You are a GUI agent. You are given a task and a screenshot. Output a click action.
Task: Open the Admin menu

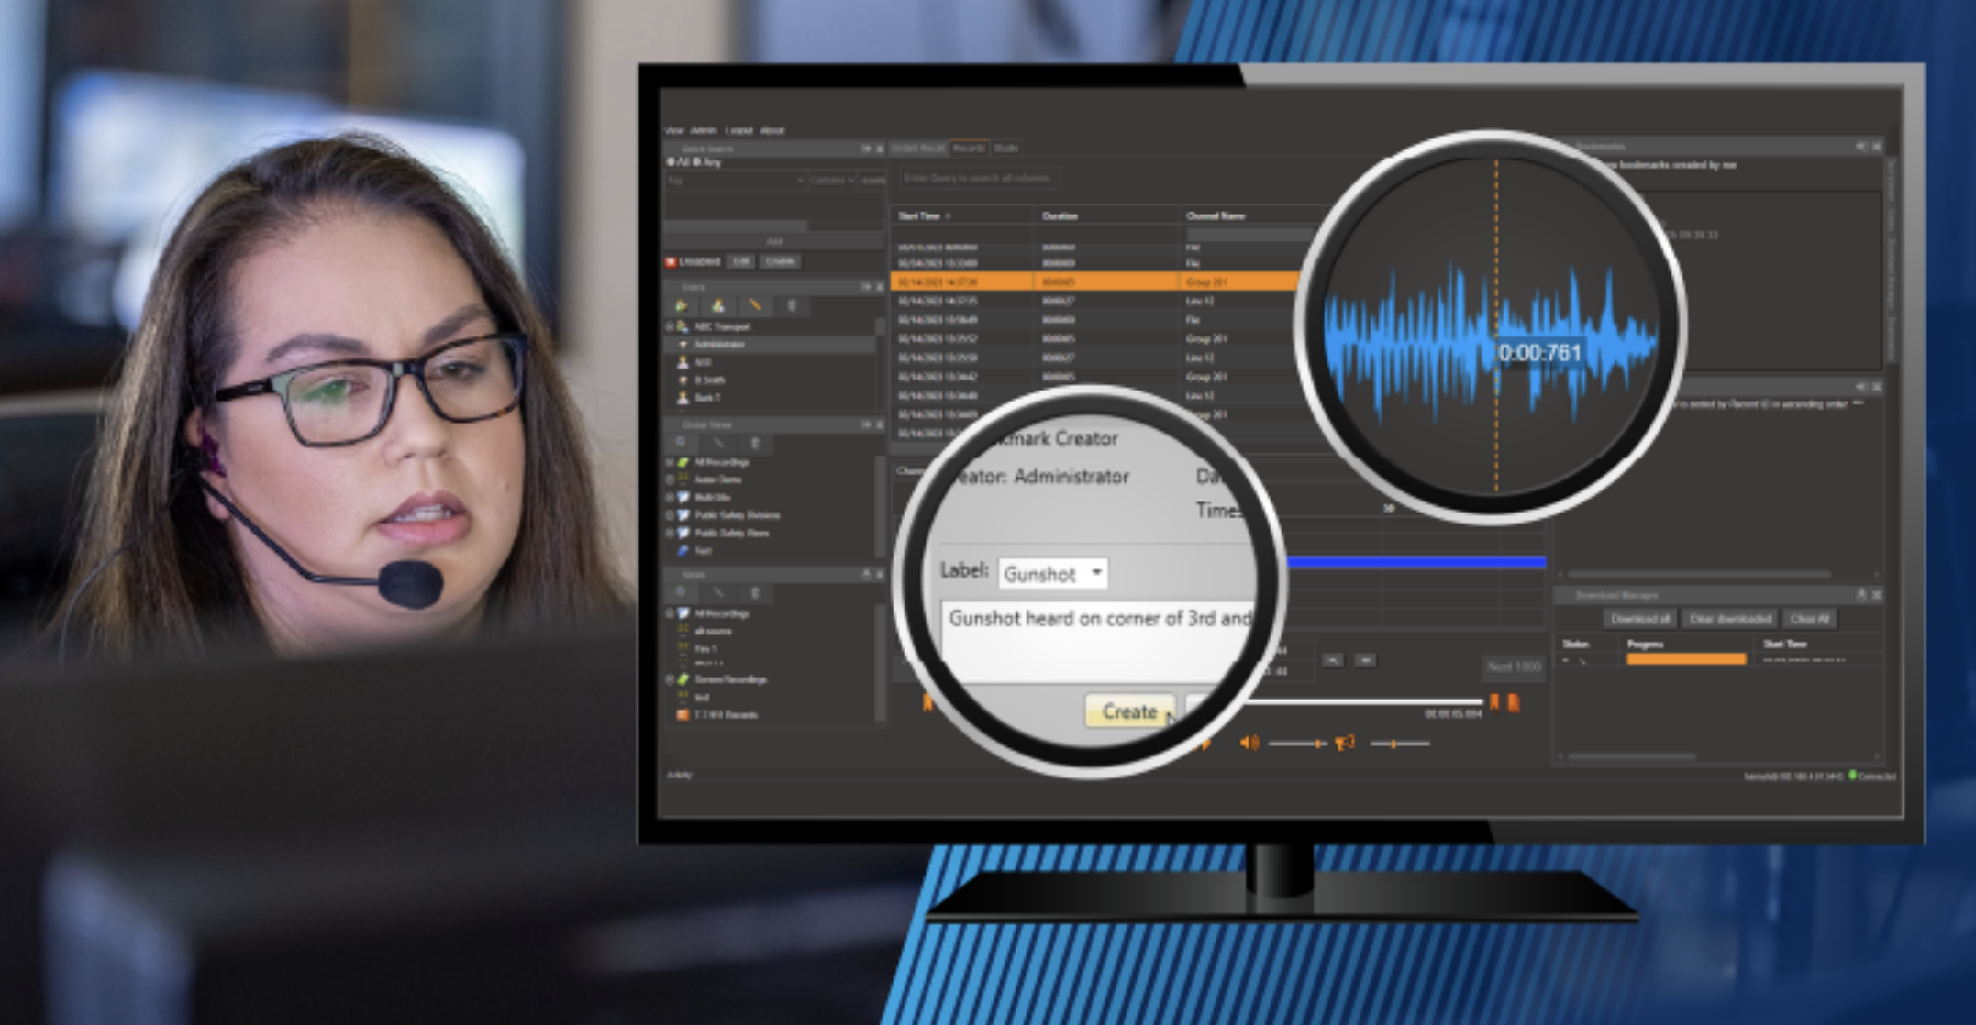(703, 130)
